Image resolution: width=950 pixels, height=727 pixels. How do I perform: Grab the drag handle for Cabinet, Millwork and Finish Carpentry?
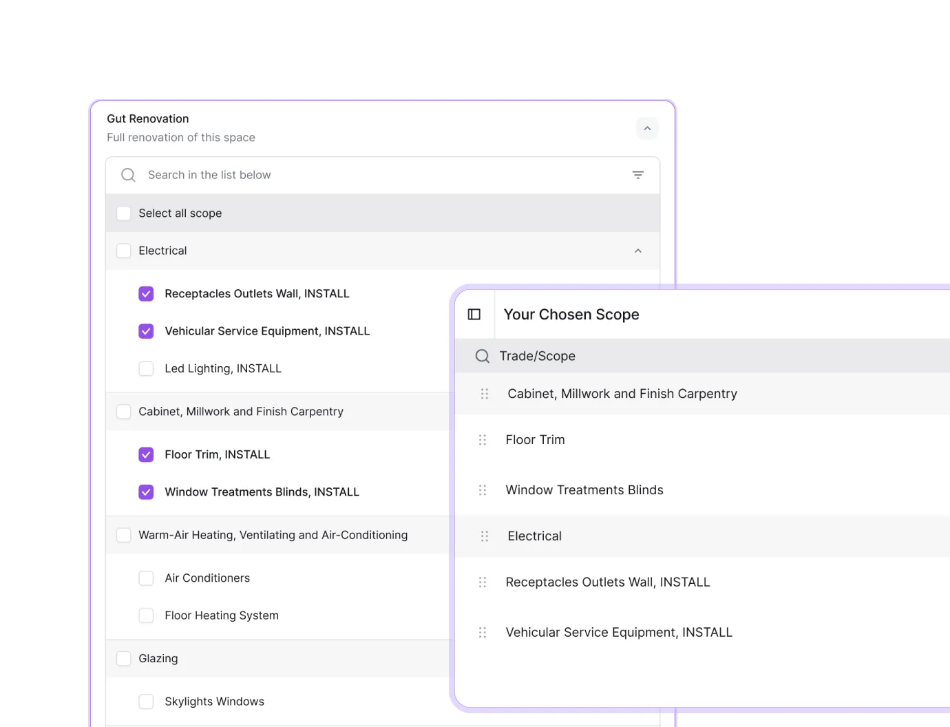(485, 394)
